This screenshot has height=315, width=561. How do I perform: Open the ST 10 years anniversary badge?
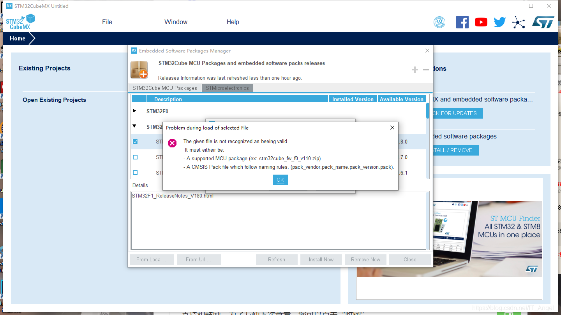coord(439,22)
